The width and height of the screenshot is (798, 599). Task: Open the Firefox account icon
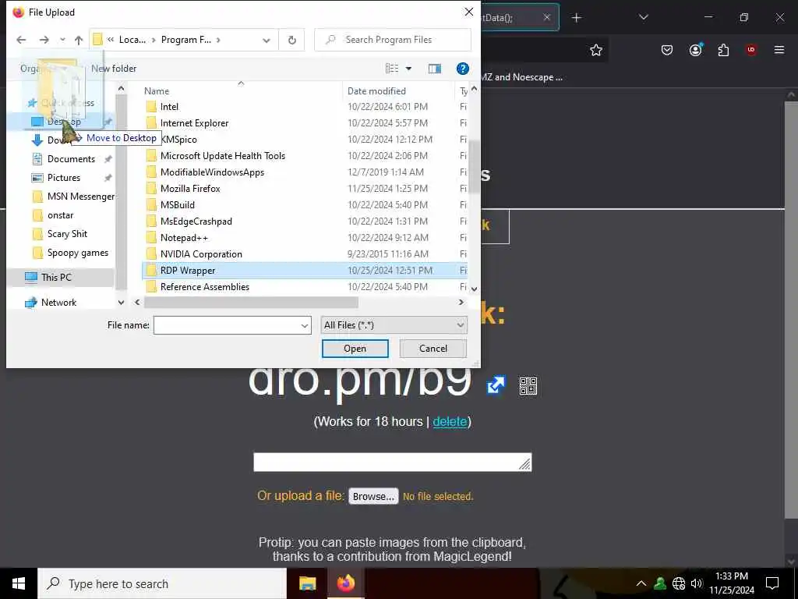(x=695, y=50)
